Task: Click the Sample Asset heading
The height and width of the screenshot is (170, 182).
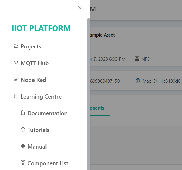Action: click(x=102, y=35)
